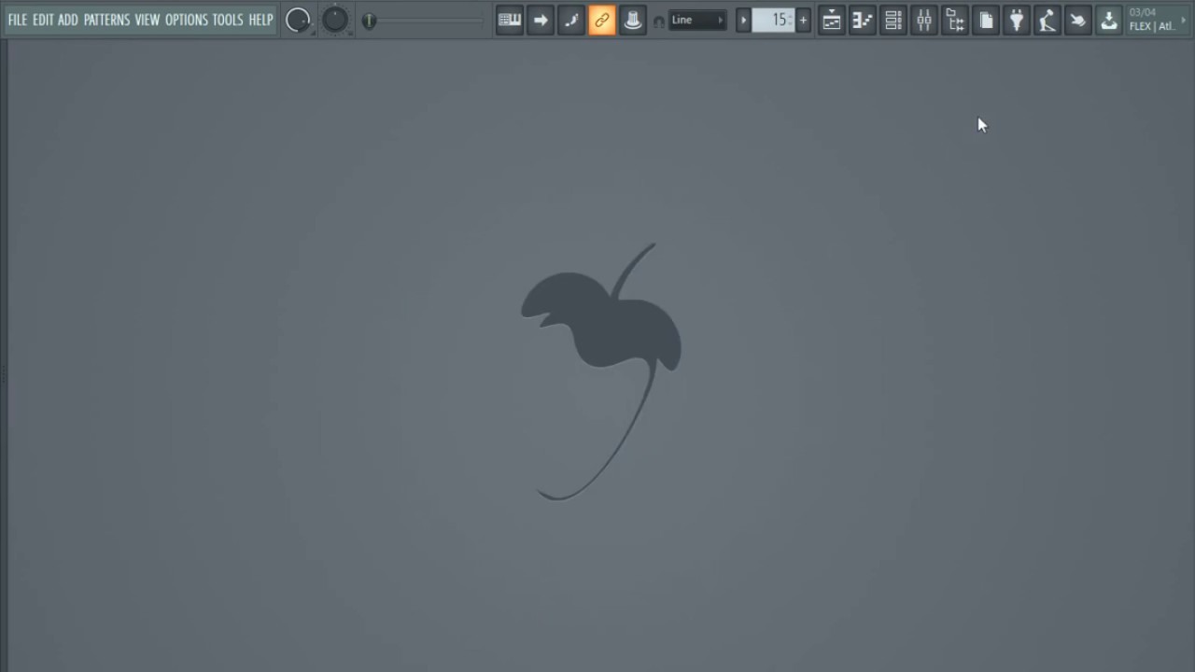Open the PATTERNS menu
Image resolution: width=1195 pixels, height=672 pixels.
pos(106,20)
